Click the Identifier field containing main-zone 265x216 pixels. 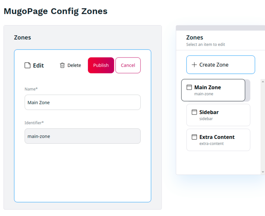pyautogui.click(x=82, y=136)
